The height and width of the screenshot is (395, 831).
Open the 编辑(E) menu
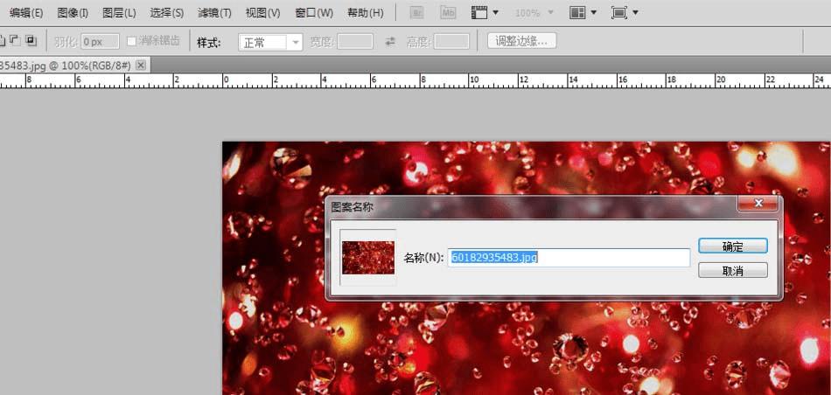(26, 13)
